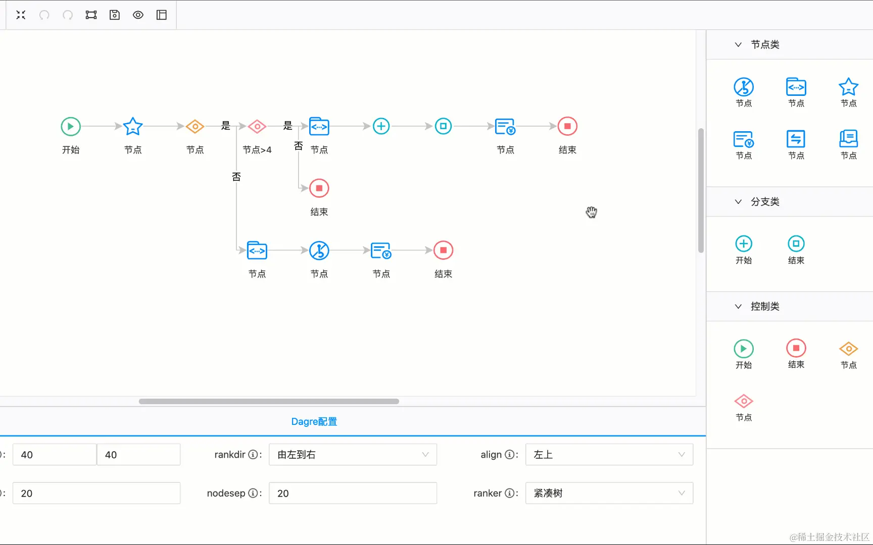Select the orange diamond 节点 on canvas

(x=195, y=126)
